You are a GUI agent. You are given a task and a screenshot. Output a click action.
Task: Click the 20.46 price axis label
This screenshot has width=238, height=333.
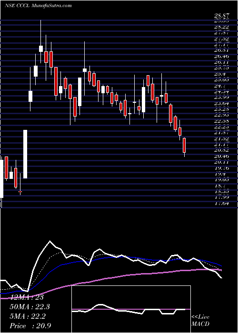click(222, 157)
